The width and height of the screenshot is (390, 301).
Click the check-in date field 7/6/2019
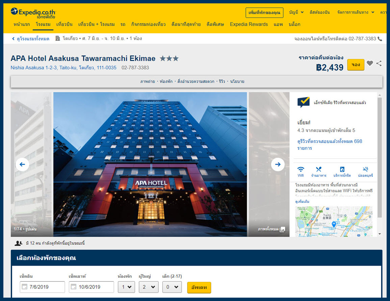coord(42,287)
